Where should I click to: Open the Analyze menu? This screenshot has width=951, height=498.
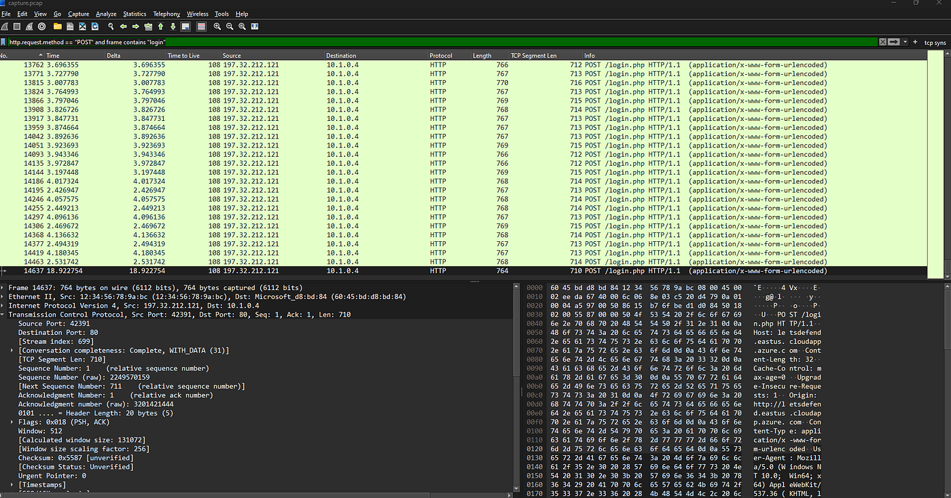pos(106,14)
